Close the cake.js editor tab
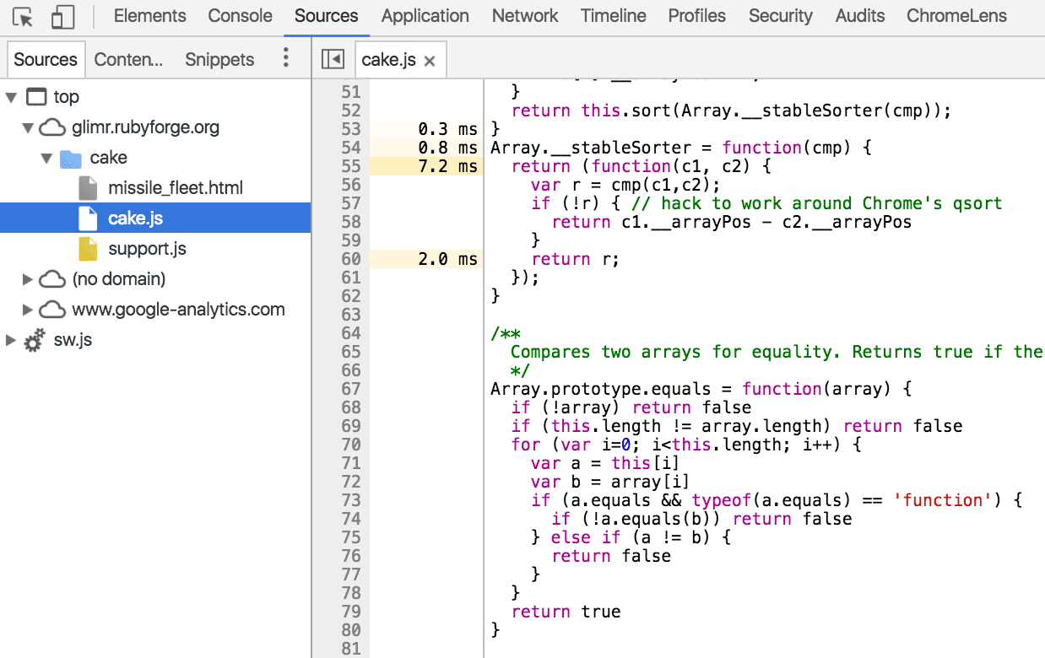The width and height of the screenshot is (1045, 658). (430, 59)
